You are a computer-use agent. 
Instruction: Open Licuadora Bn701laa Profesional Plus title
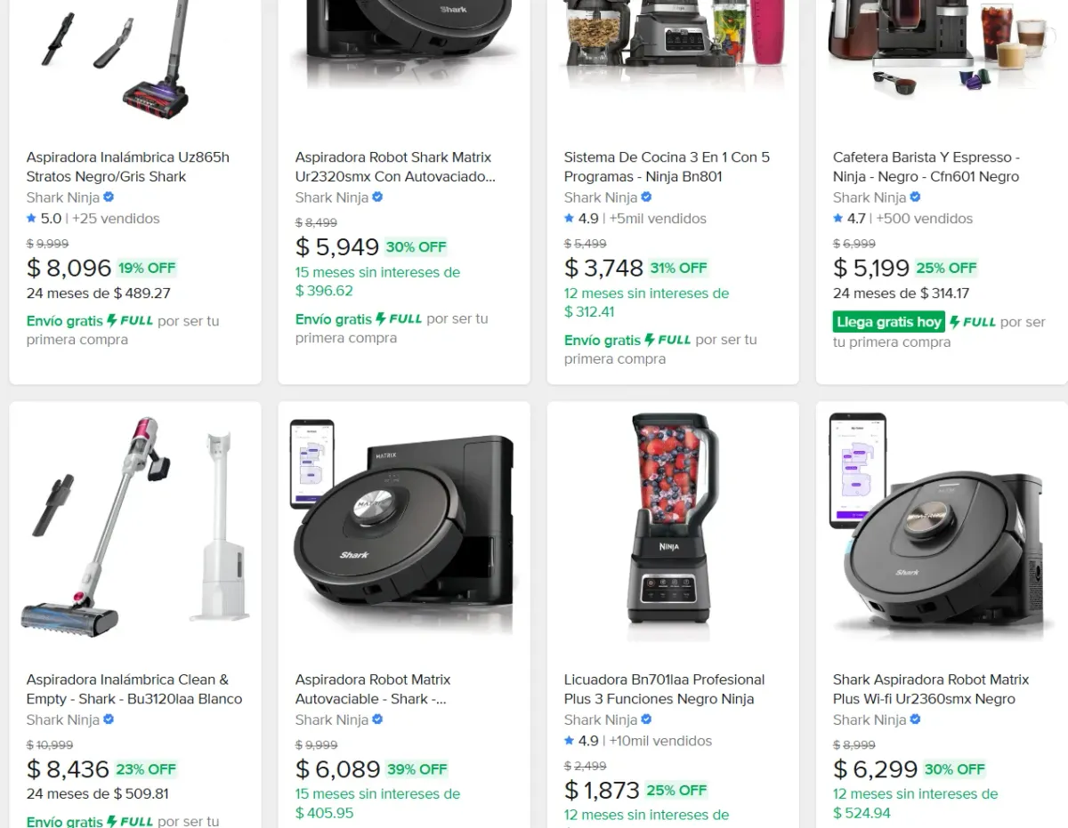pyautogui.click(x=664, y=689)
